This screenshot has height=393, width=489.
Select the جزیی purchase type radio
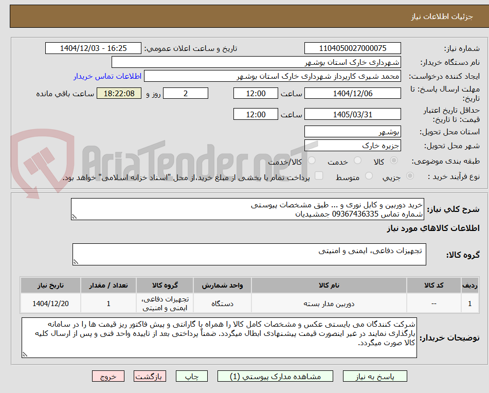pos(410,176)
